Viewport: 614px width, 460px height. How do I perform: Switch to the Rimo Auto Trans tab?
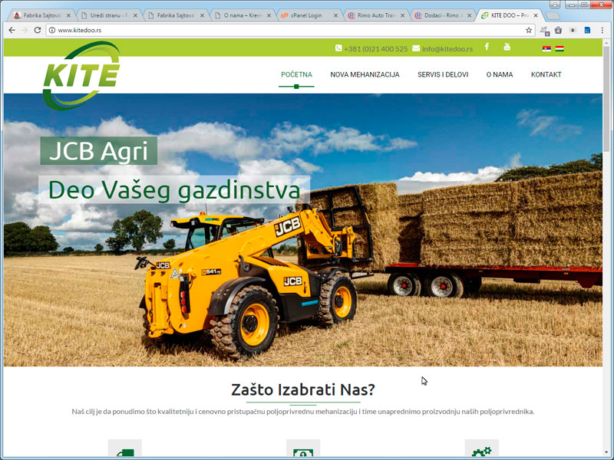pyautogui.click(x=375, y=15)
